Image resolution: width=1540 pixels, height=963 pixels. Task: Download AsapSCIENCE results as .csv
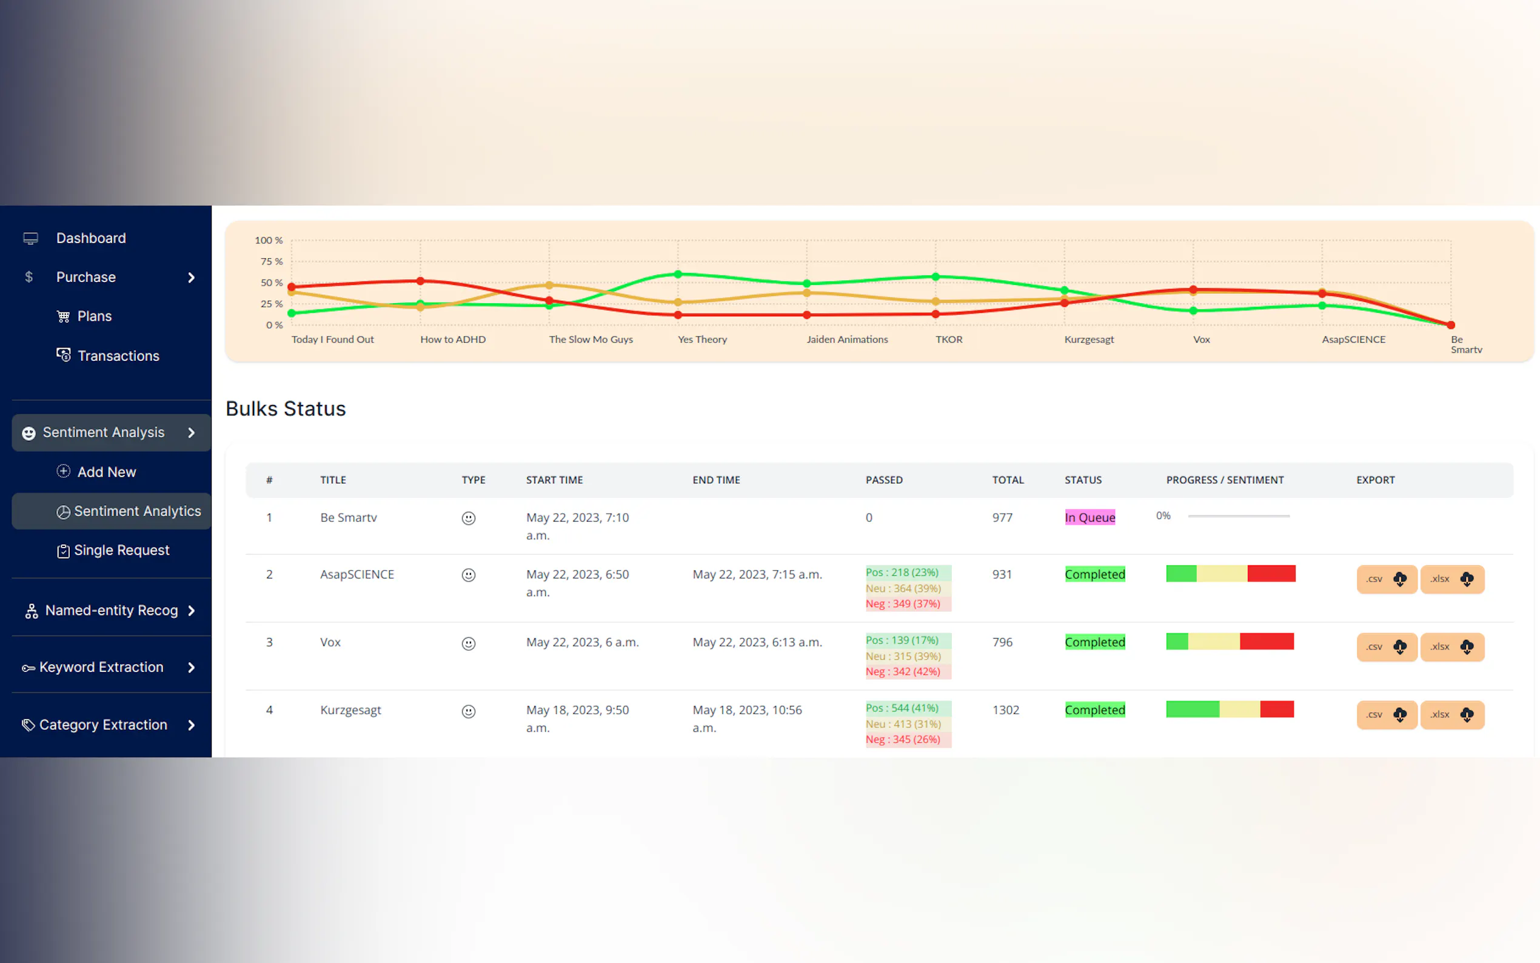pos(1386,579)
